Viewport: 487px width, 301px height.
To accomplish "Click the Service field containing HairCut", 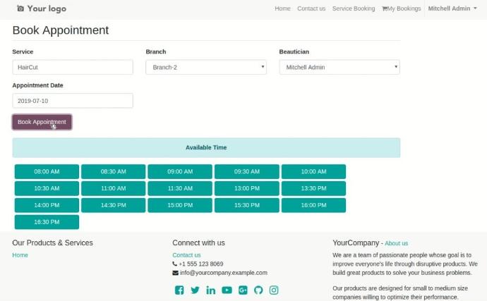I will (x=73, y=67).
